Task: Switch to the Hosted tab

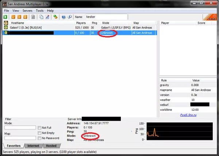Action: 51,146
